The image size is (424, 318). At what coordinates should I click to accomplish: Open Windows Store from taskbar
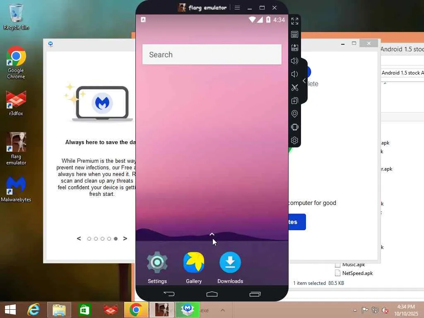click(84, 310)
